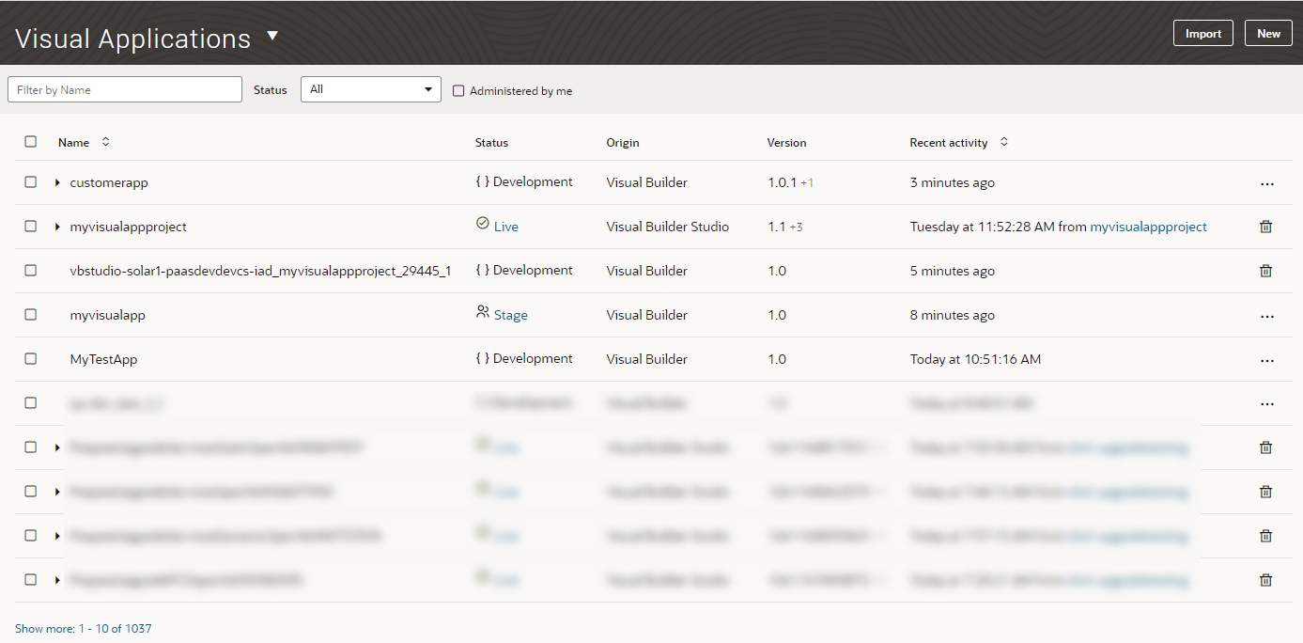
Task: Click the Development braces icon for customerapp
Action: pyautogui.click(x=483, y=182)
